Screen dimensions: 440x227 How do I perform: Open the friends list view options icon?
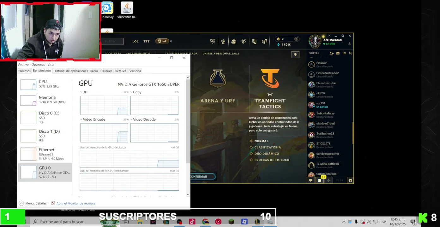coord(344,53)
